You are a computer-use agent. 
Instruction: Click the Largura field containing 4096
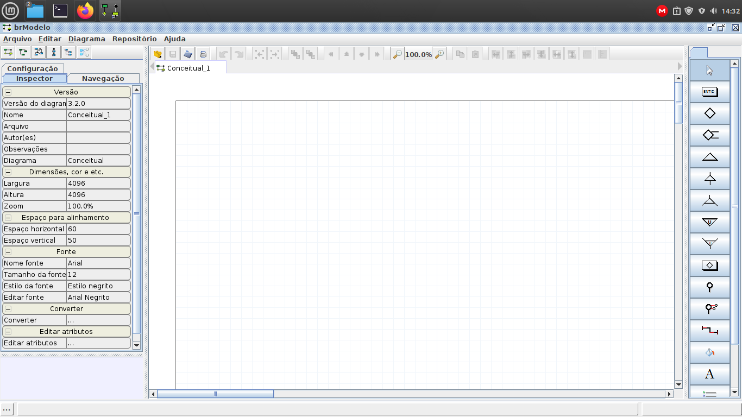click(98, 184)
